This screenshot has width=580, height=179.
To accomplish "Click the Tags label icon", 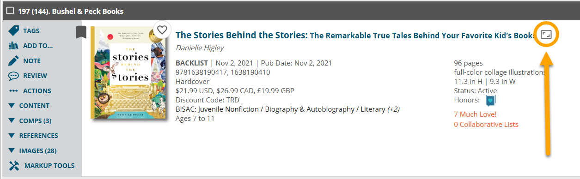I will coord(14,31).
